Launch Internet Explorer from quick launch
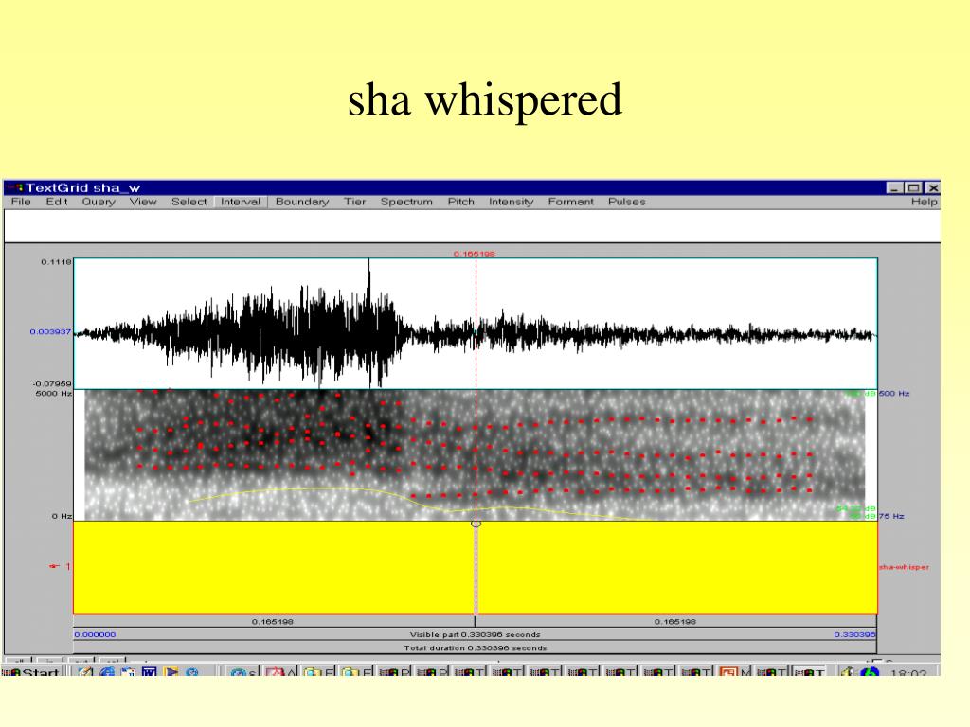This screenshot has width=970, height=727. (x=107, y=672)
